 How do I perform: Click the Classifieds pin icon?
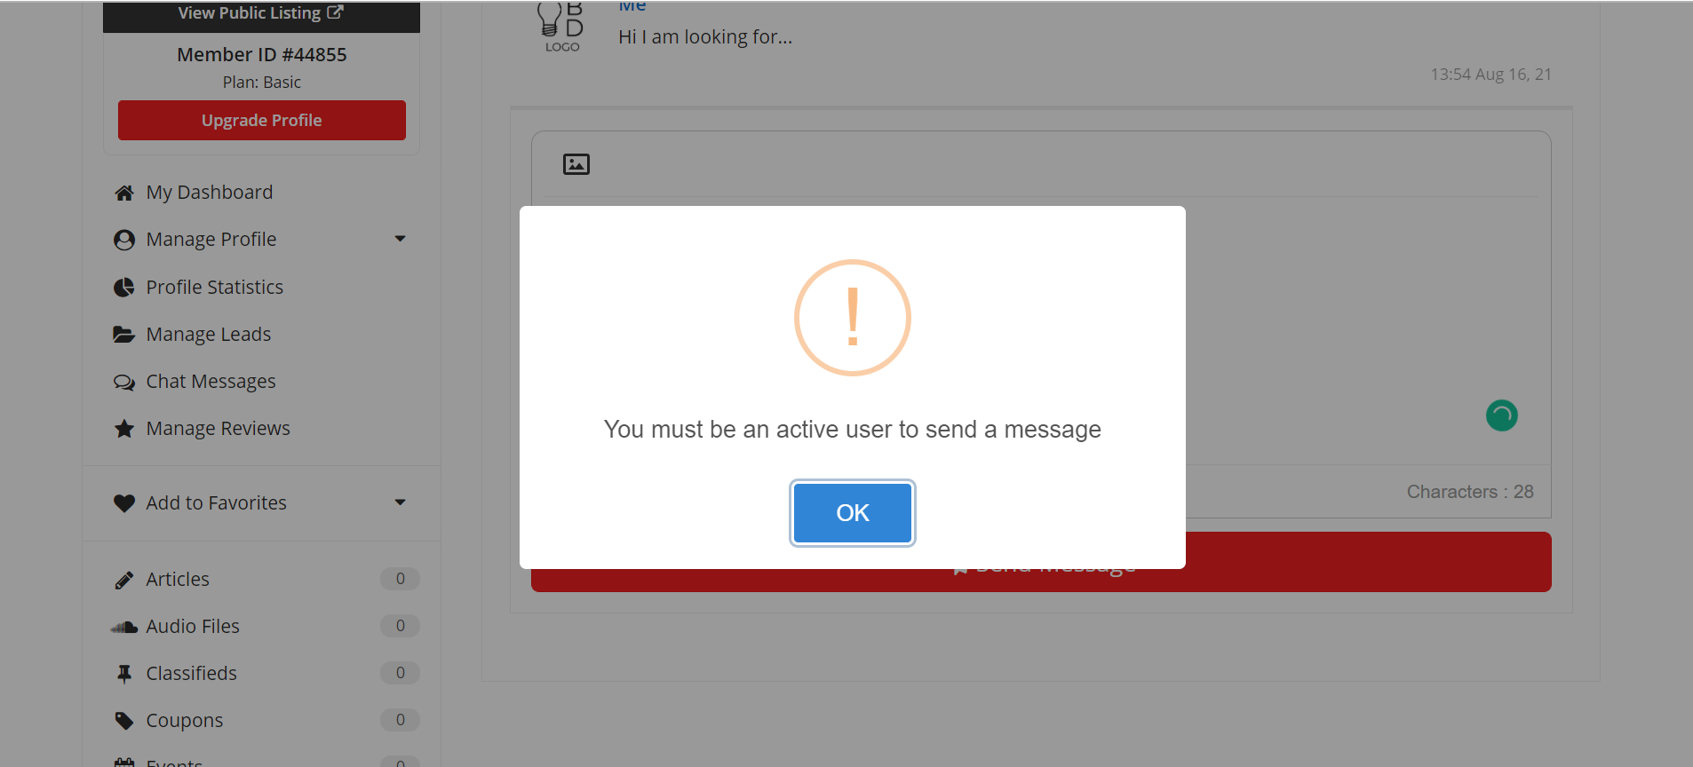tap(124, 674)
